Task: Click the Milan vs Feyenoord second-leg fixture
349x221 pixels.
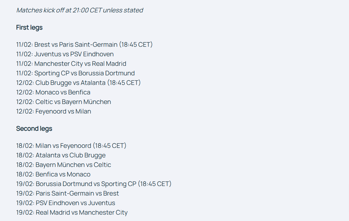Action: 71,146
